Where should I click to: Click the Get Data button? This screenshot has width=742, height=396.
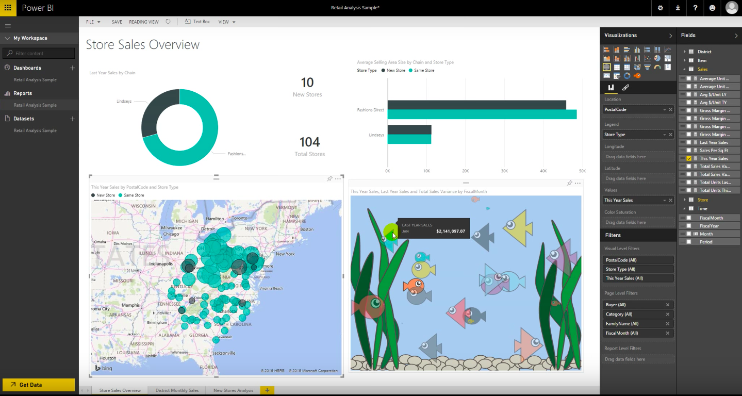[x=39, y=385]
